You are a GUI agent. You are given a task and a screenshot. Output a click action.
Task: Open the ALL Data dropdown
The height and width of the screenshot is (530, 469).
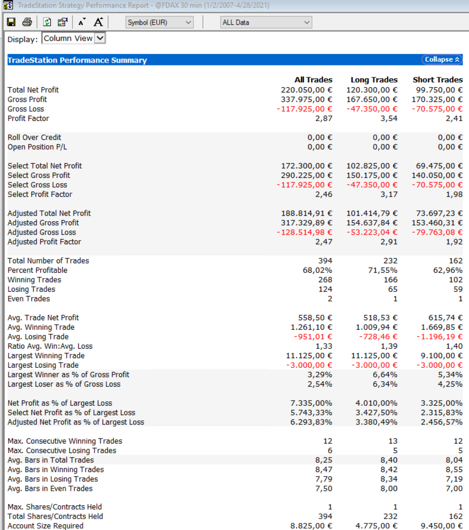(x=266, y=22)
